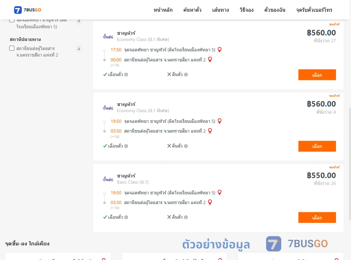351x260 pixels.
Task: Open the หน้าหลัก menu item
Action: tap(163, 10)
